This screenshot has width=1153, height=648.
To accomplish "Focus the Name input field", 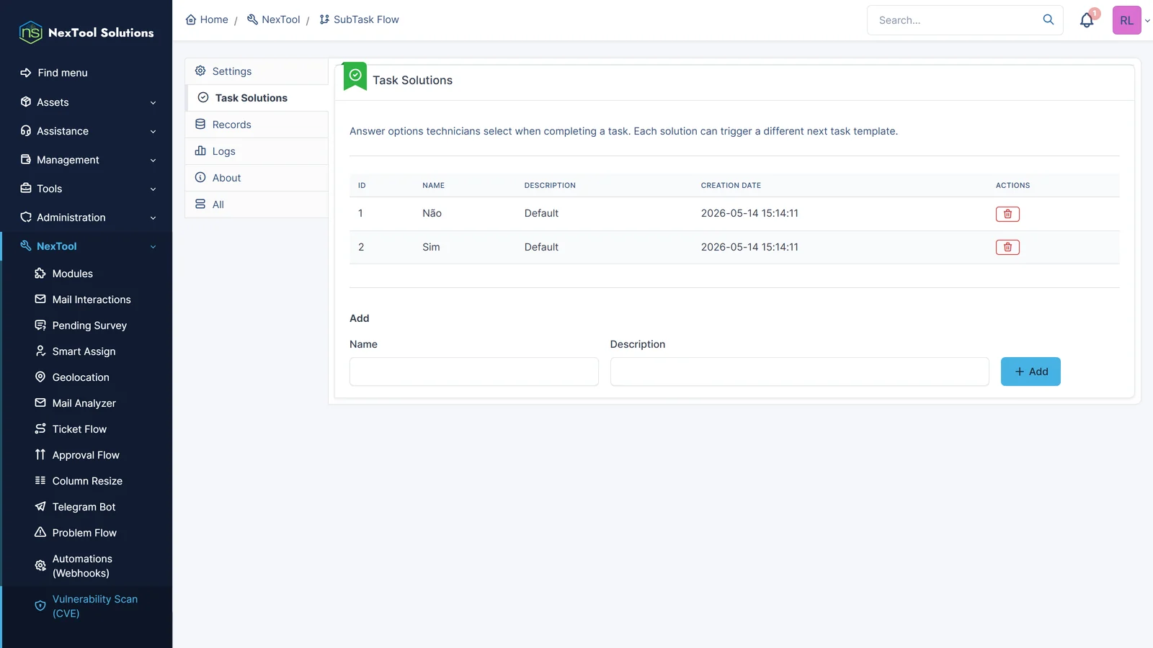I will coord(474,372).
